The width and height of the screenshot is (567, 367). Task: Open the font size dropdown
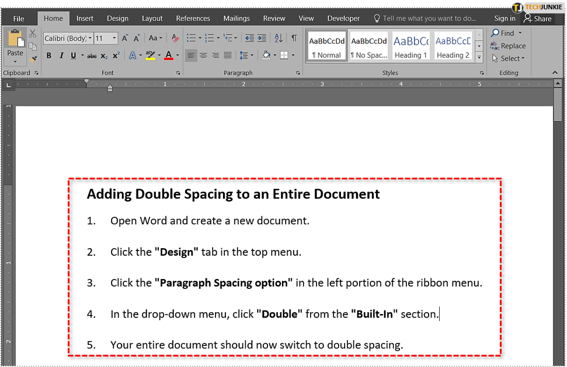point(114,38)
